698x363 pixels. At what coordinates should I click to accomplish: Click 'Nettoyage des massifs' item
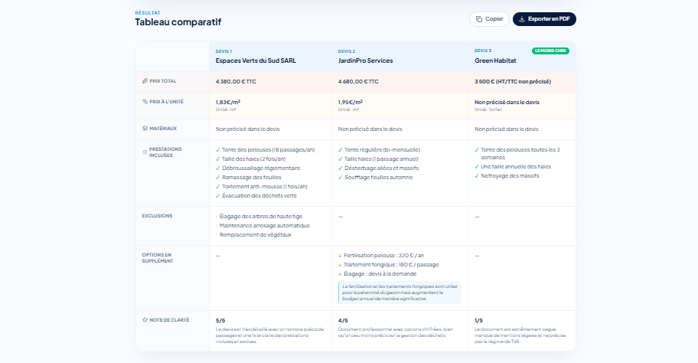click(510, 176)
